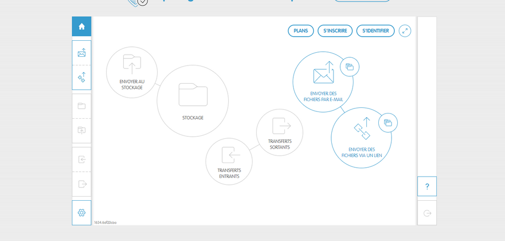
Task: Open the storage folder sidebar icon
Action: pos(81,106)
